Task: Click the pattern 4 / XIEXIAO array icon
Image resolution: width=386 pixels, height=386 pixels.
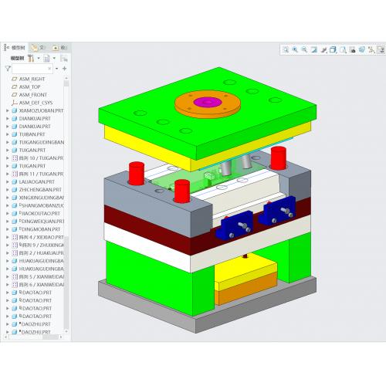Action: 15,237
